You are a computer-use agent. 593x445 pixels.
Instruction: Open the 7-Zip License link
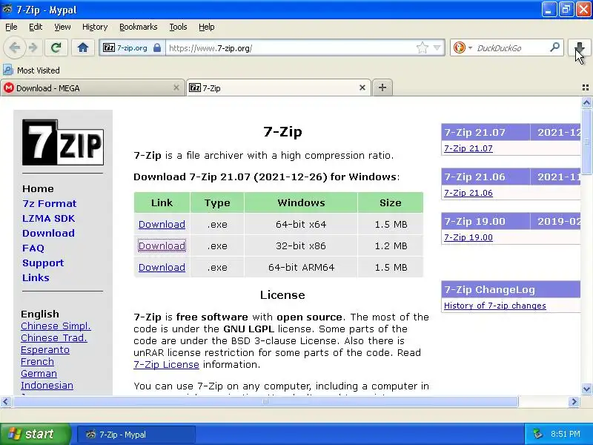[x=166, y=364]
